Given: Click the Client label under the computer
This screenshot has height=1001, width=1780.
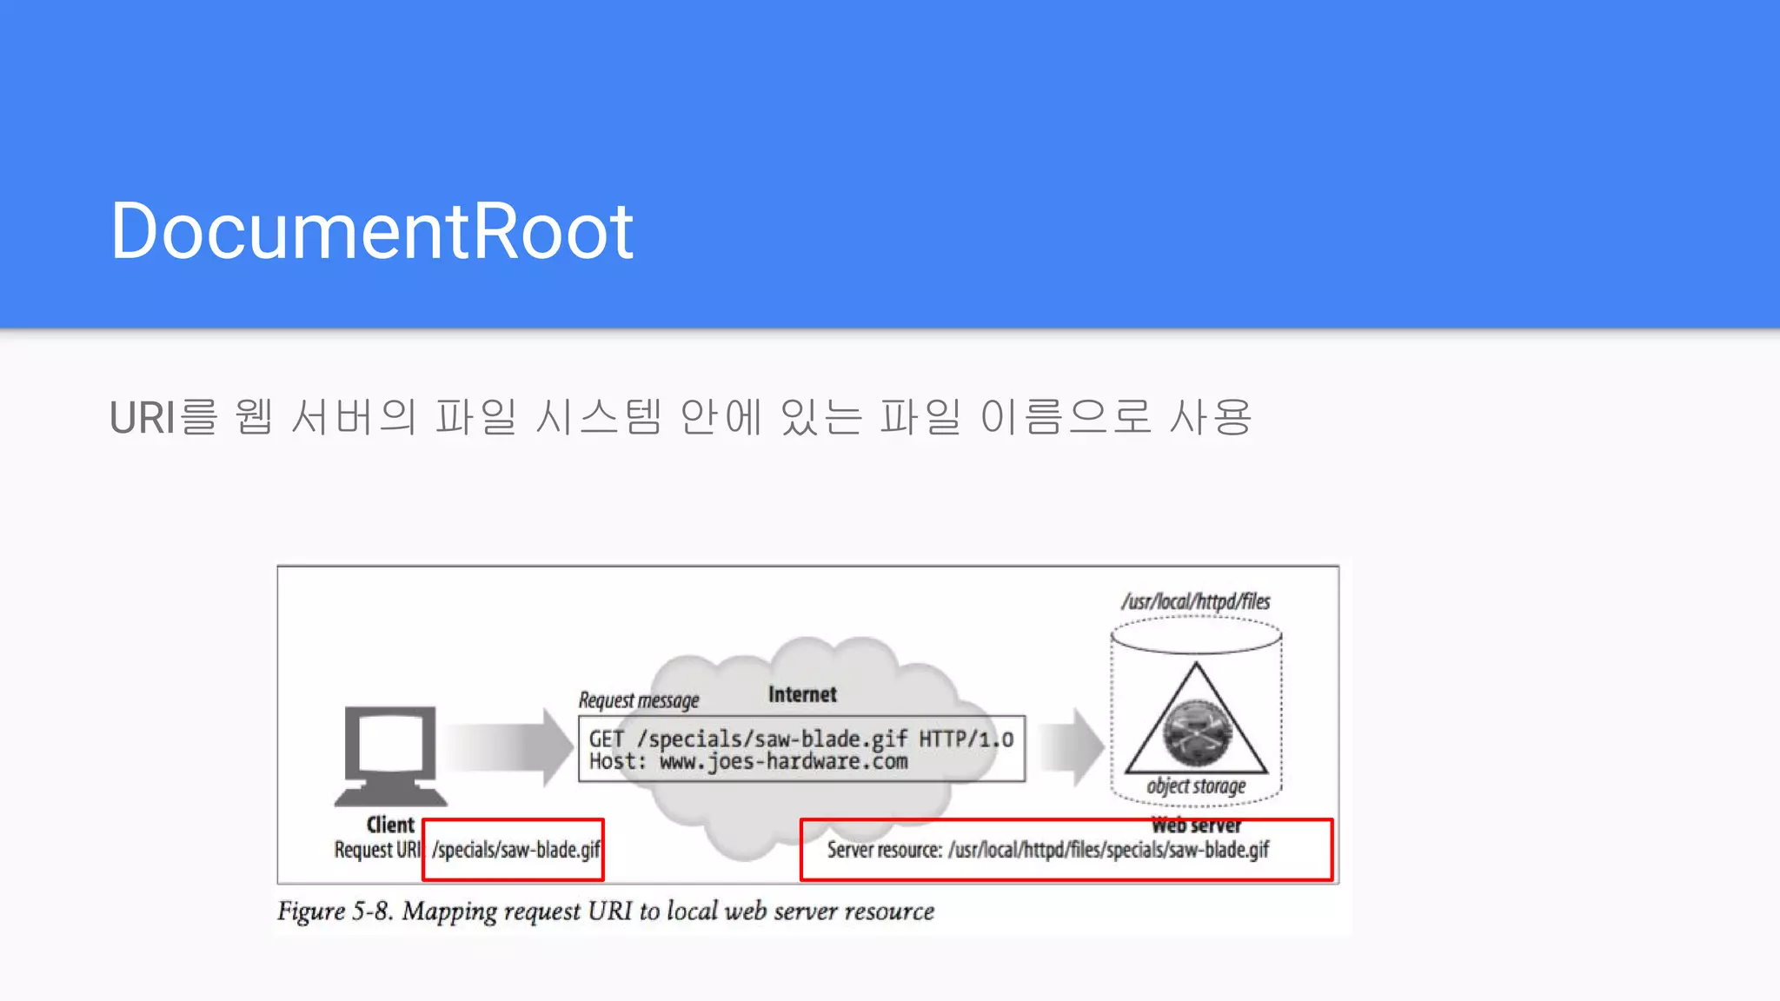Looking at the screenshot, I should pyautogui.click(x=390, y=825).
